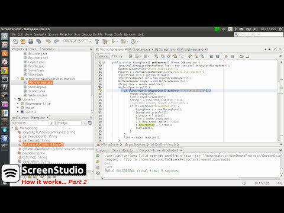Click the Navigator filter options icon

(90, 123)
